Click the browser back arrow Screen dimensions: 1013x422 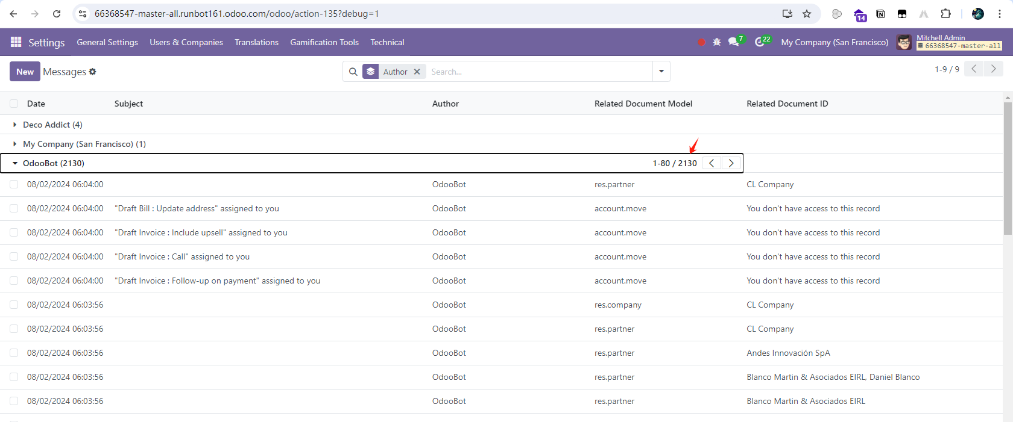[x=13, y=14]
